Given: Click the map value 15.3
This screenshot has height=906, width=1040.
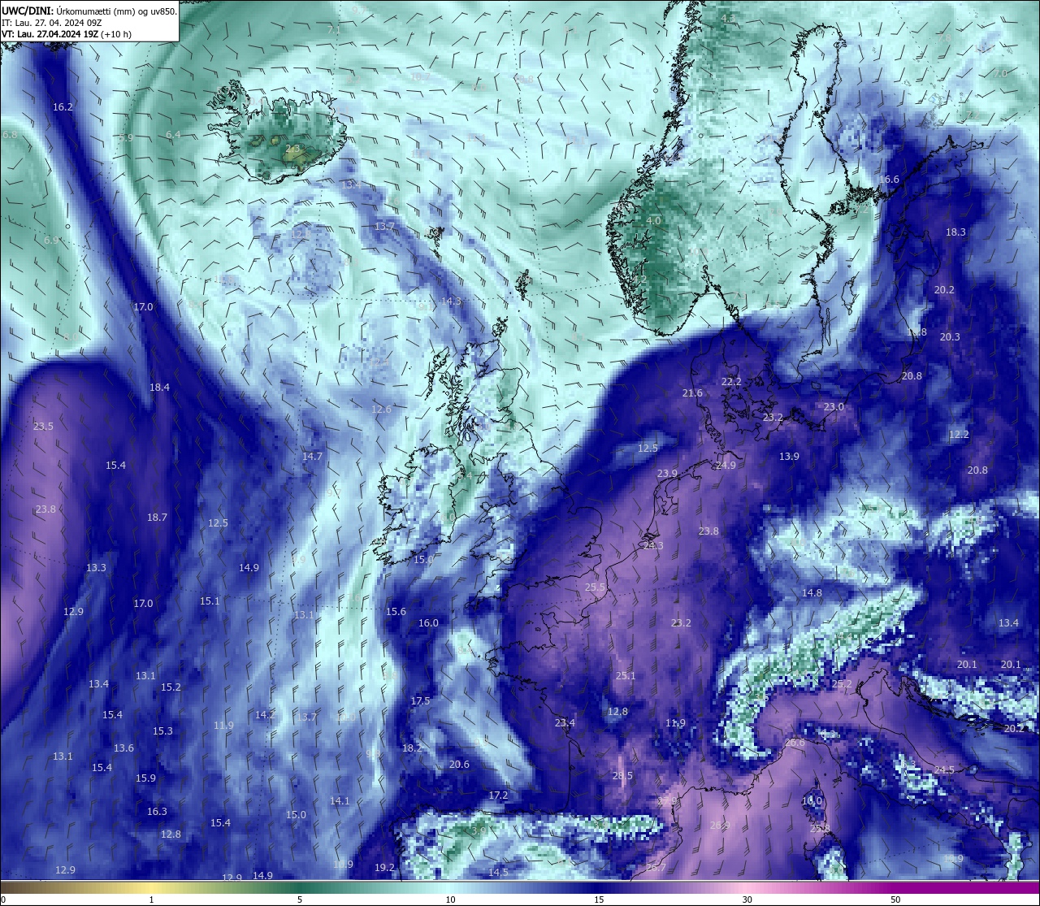Looking at the screenshot, I should (x=162, y=731).
